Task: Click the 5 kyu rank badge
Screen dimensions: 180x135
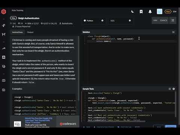Action: coord(168,12)
